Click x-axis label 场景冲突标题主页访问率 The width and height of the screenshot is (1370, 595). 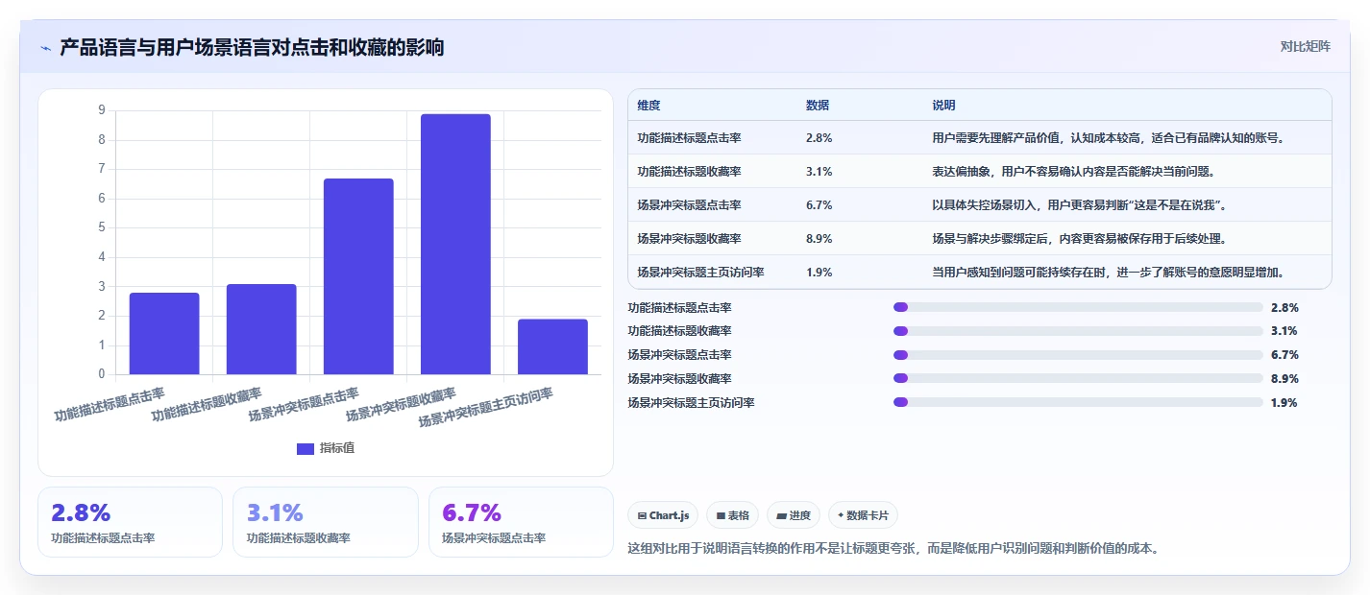point(486,407)
